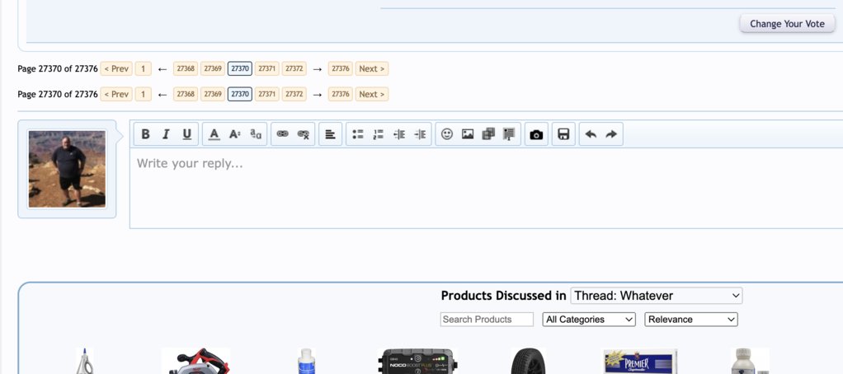Click the user avatar photo
843x374 pixels.
coord(67,169)
